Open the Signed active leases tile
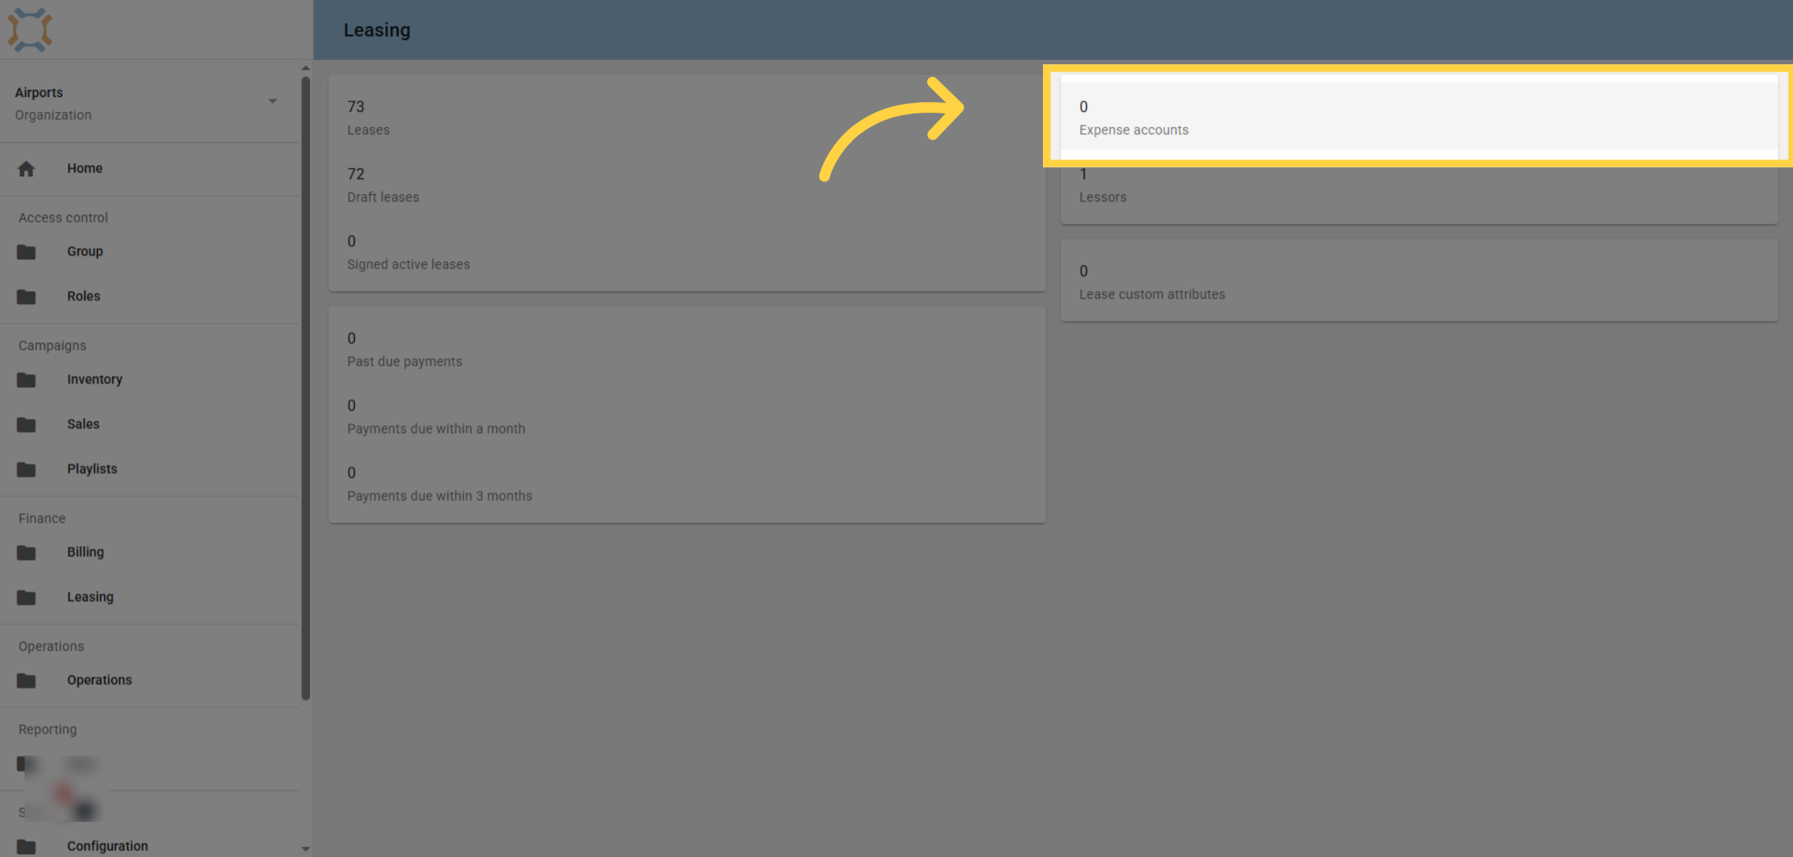 (687, 252)
